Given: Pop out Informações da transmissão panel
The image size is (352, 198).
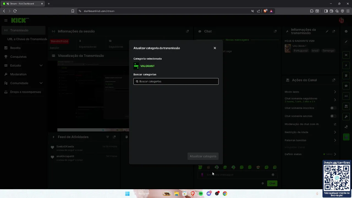Looking at the screenshot, I should [x=334, y=31].
